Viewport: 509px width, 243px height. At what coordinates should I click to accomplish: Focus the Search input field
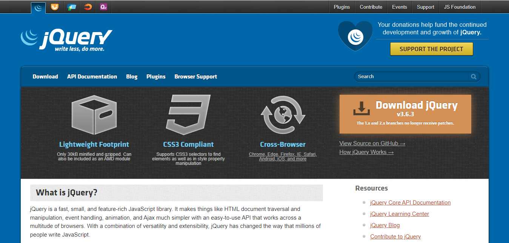pos(412,77)
